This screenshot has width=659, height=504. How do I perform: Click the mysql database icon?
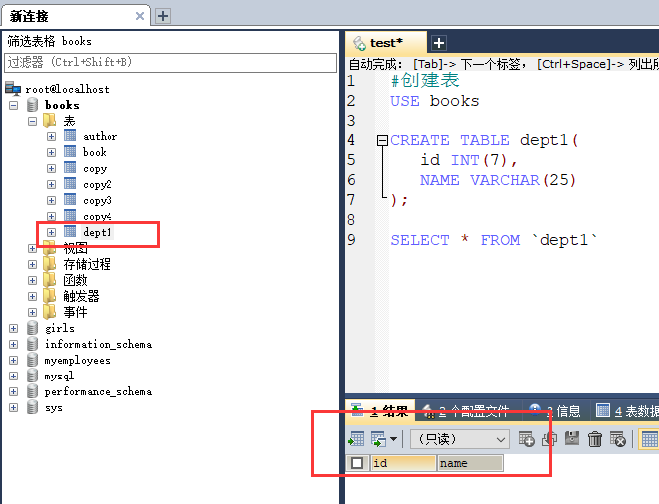[33, 376]
